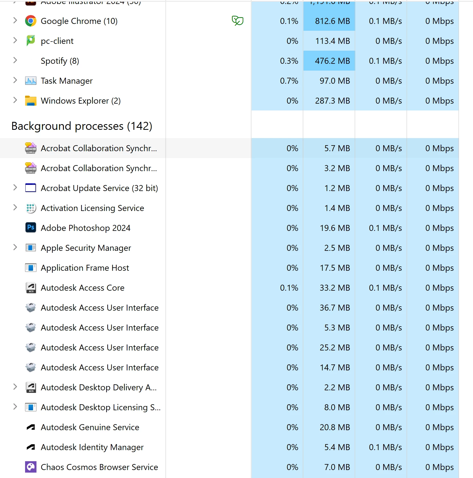Select the Background processes (142) header

pos(82,126)
